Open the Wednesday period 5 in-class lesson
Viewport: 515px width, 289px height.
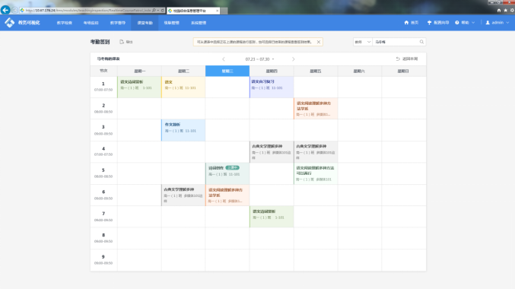(x=227, y=173)
